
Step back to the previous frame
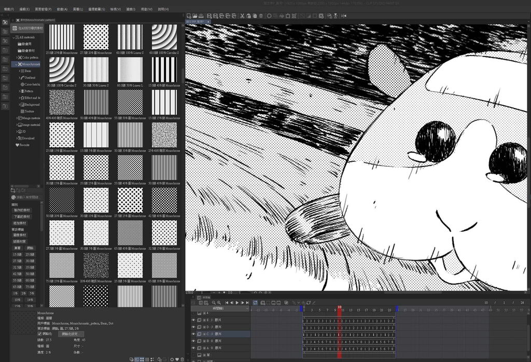pyautogui.click(x=232, y=302)
